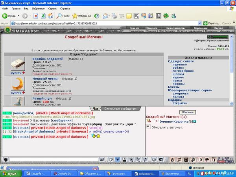
Task: Click the Print toolbar icon
Action: (x=114, y=16)
